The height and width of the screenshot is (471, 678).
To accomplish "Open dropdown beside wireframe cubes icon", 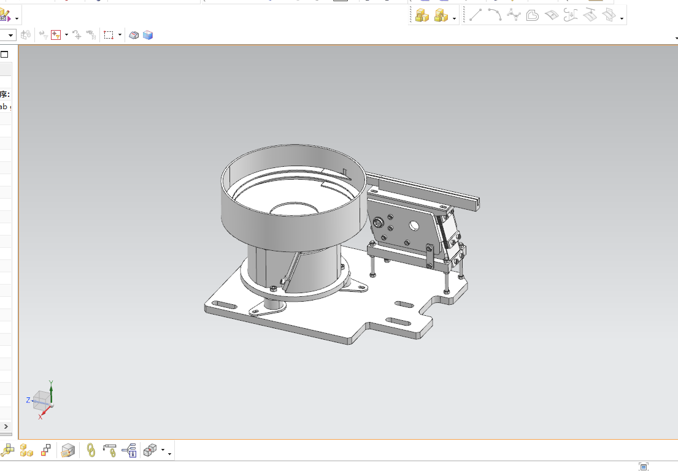I will coord(163,450).
